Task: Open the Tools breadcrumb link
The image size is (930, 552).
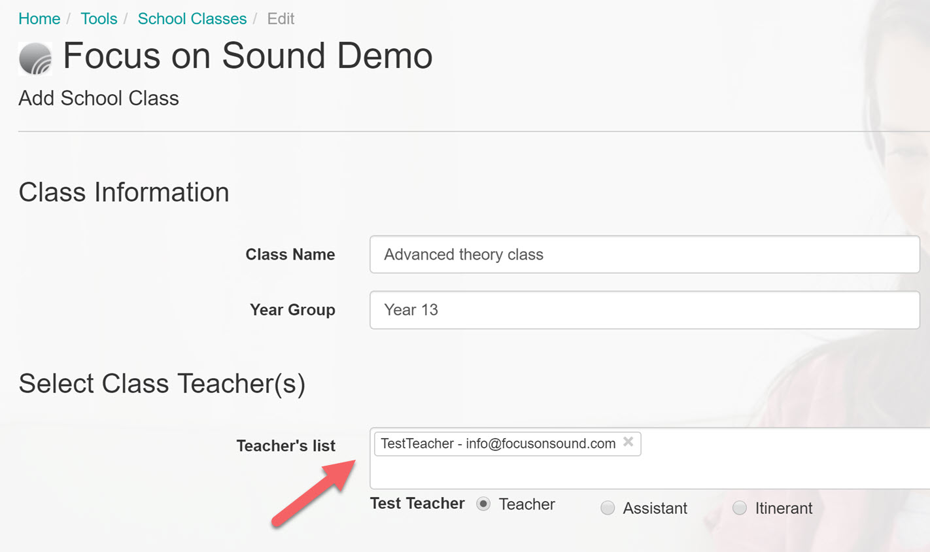Action: [99, 19]
